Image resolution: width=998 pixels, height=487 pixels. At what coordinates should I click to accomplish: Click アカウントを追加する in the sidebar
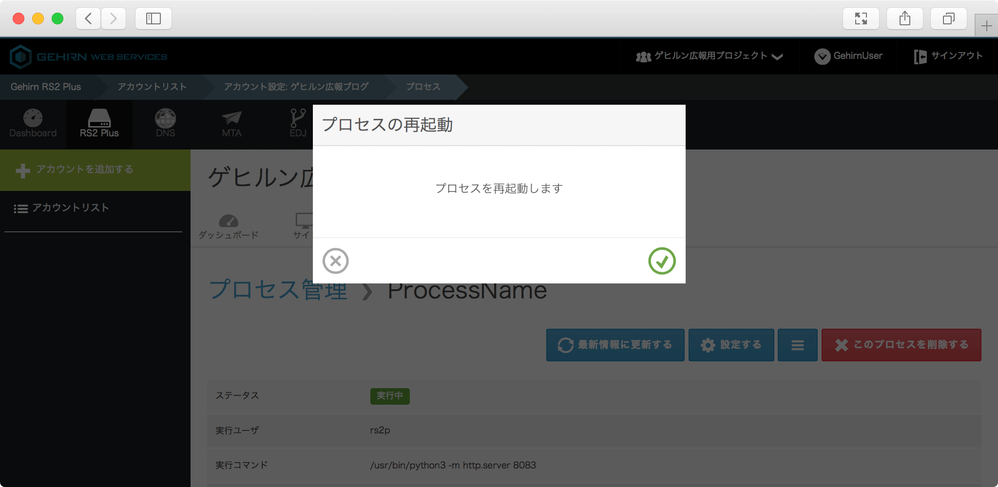click(84, 169)
